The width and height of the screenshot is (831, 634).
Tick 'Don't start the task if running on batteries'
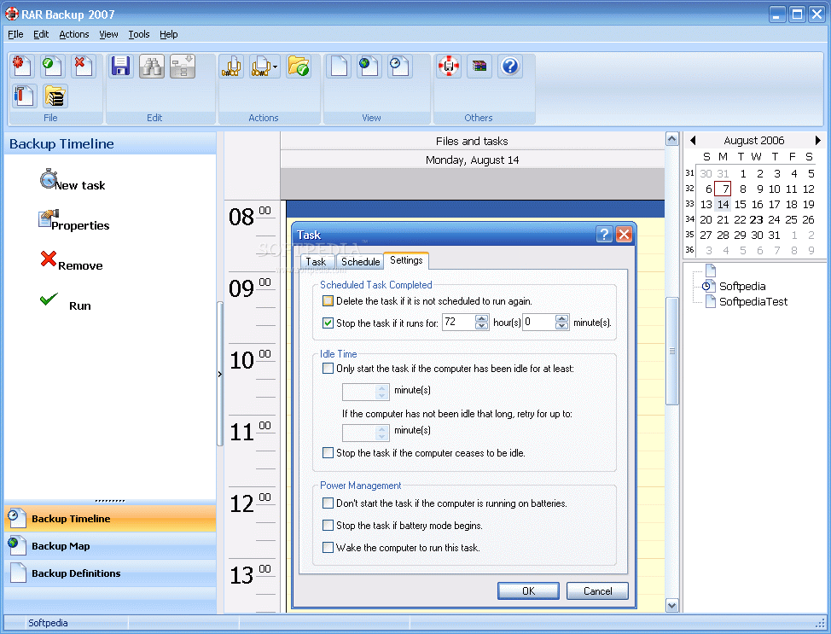(328, 503)
